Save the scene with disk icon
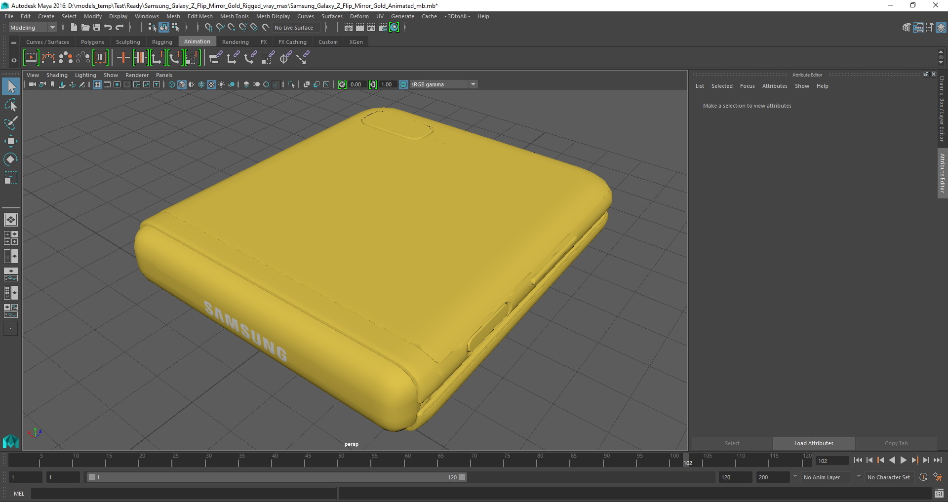Image resolution: width=948 pixels, height=502 pixels. 97,28
